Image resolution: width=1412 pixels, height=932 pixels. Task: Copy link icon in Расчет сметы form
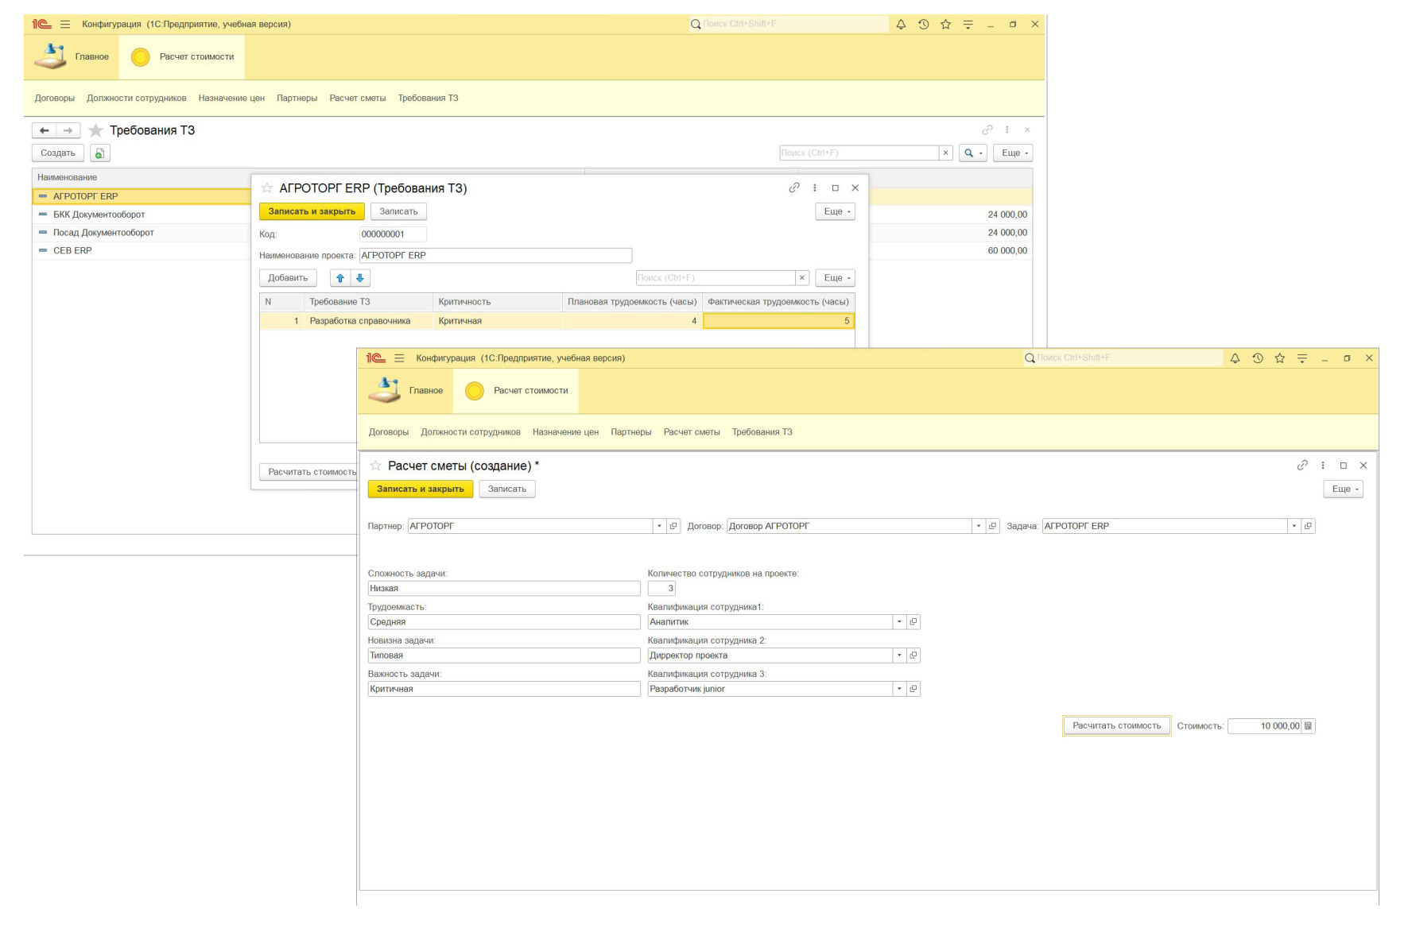pos(1301,466)
